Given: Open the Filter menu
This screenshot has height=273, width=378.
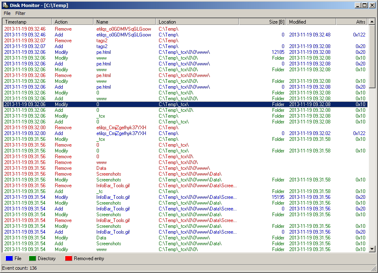Looking at the screenshot, I should click(x=20, y=13).
